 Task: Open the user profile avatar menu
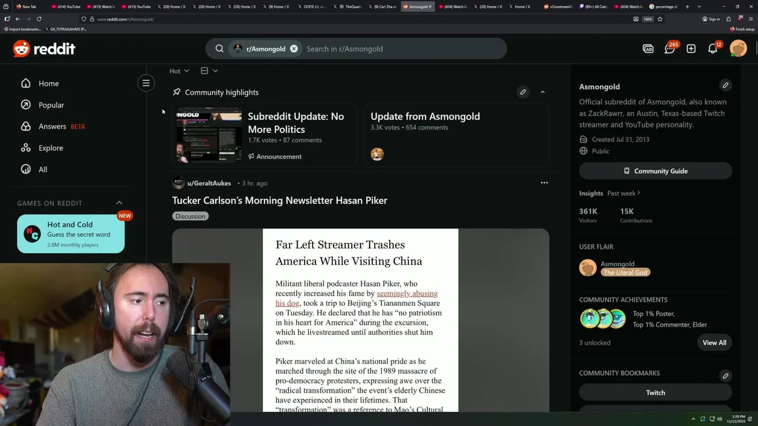click(738, 49)
